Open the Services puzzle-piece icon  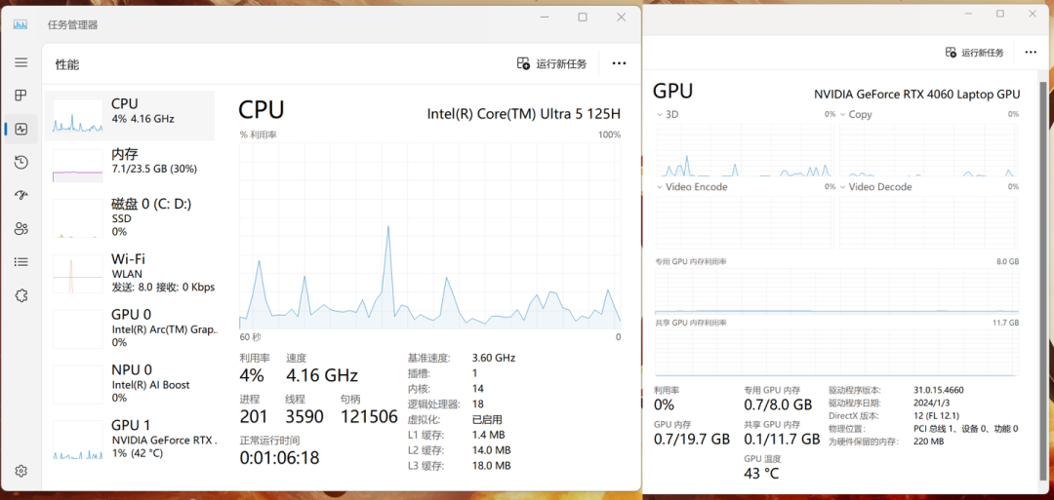coord(20,295)
